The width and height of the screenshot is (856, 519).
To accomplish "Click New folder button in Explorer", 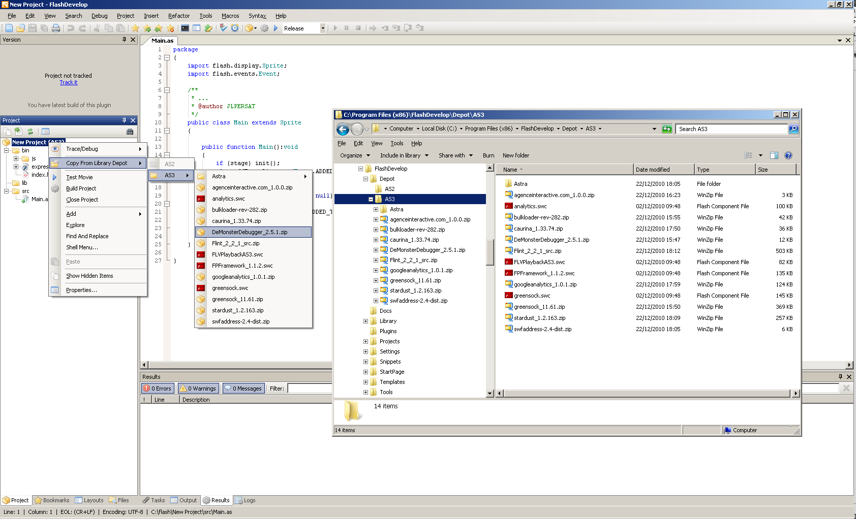I will point(516,155).
